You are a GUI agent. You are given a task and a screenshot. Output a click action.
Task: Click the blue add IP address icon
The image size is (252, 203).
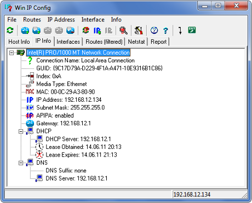pos(97,31)
